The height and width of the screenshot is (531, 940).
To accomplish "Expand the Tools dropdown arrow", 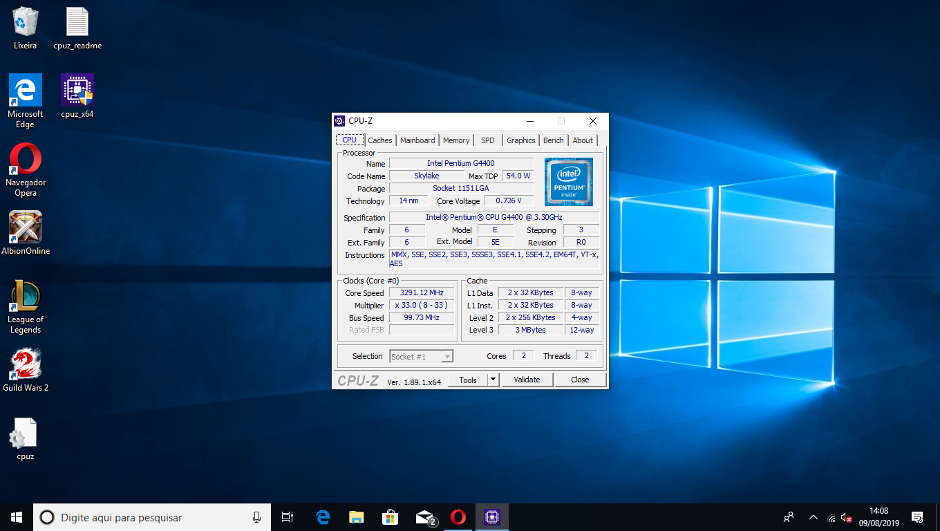I will [x=493, y=380].
